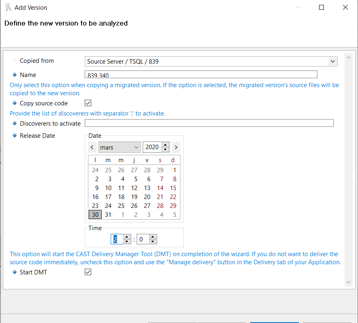The width and height of the screenshot is (358, 323).
Task: Increase the minutes value in Time
Action: tap(152, 237)
